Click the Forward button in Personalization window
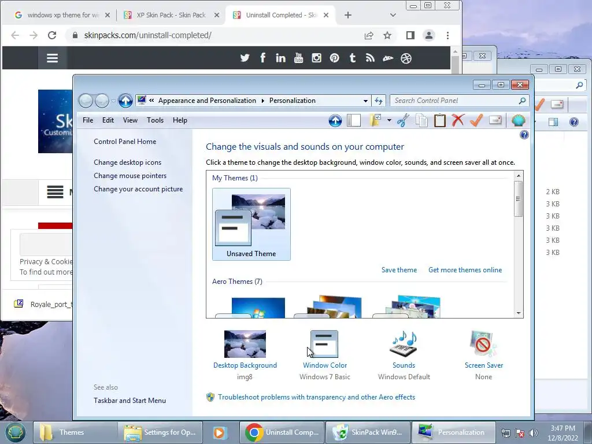 (x=102, y=101)
